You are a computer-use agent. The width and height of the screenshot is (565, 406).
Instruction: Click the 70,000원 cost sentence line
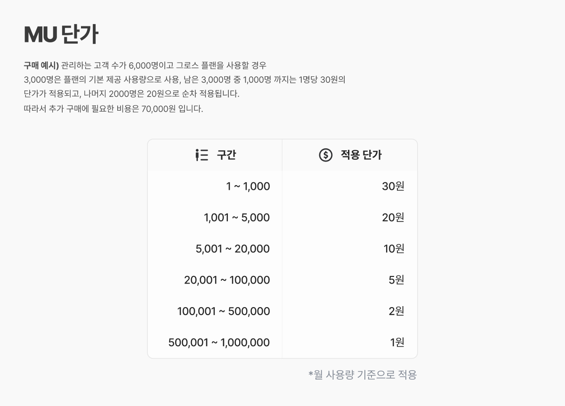113,109
